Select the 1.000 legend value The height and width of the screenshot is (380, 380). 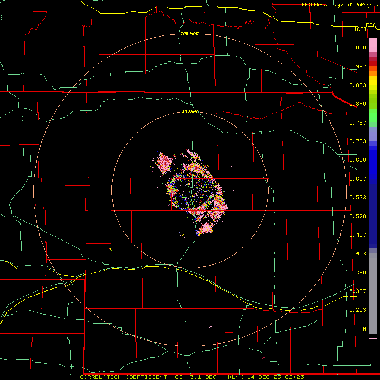tap(358, 47)
